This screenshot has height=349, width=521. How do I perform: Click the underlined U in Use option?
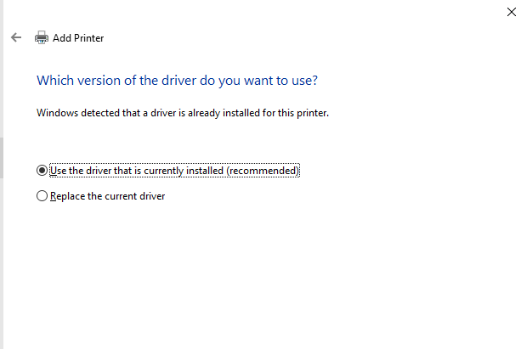coord(54,171)
